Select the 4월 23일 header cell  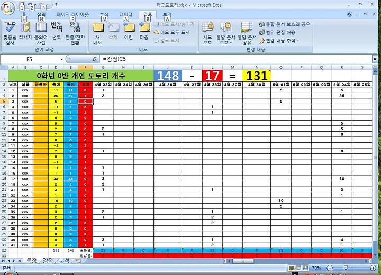pos(103,84)
